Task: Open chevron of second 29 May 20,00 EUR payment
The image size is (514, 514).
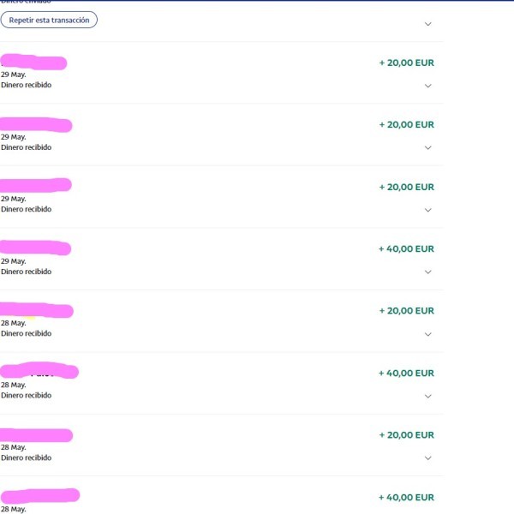Action: point(427,148)
